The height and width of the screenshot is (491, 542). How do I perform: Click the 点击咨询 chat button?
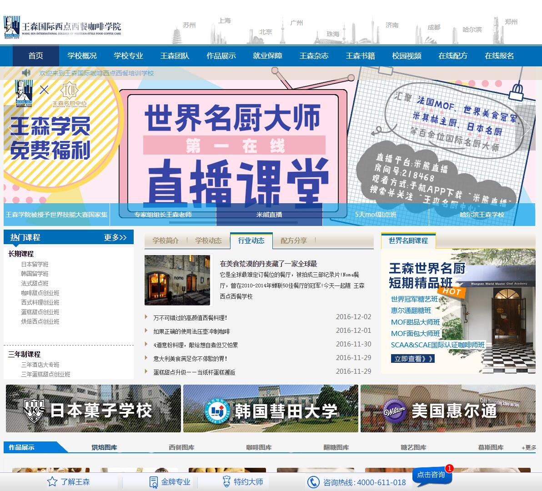point(432,476)
